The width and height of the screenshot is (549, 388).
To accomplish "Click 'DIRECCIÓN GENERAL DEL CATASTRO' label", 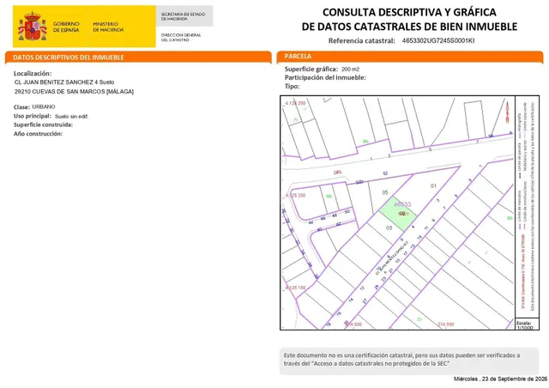I will [x=181, y=38].
